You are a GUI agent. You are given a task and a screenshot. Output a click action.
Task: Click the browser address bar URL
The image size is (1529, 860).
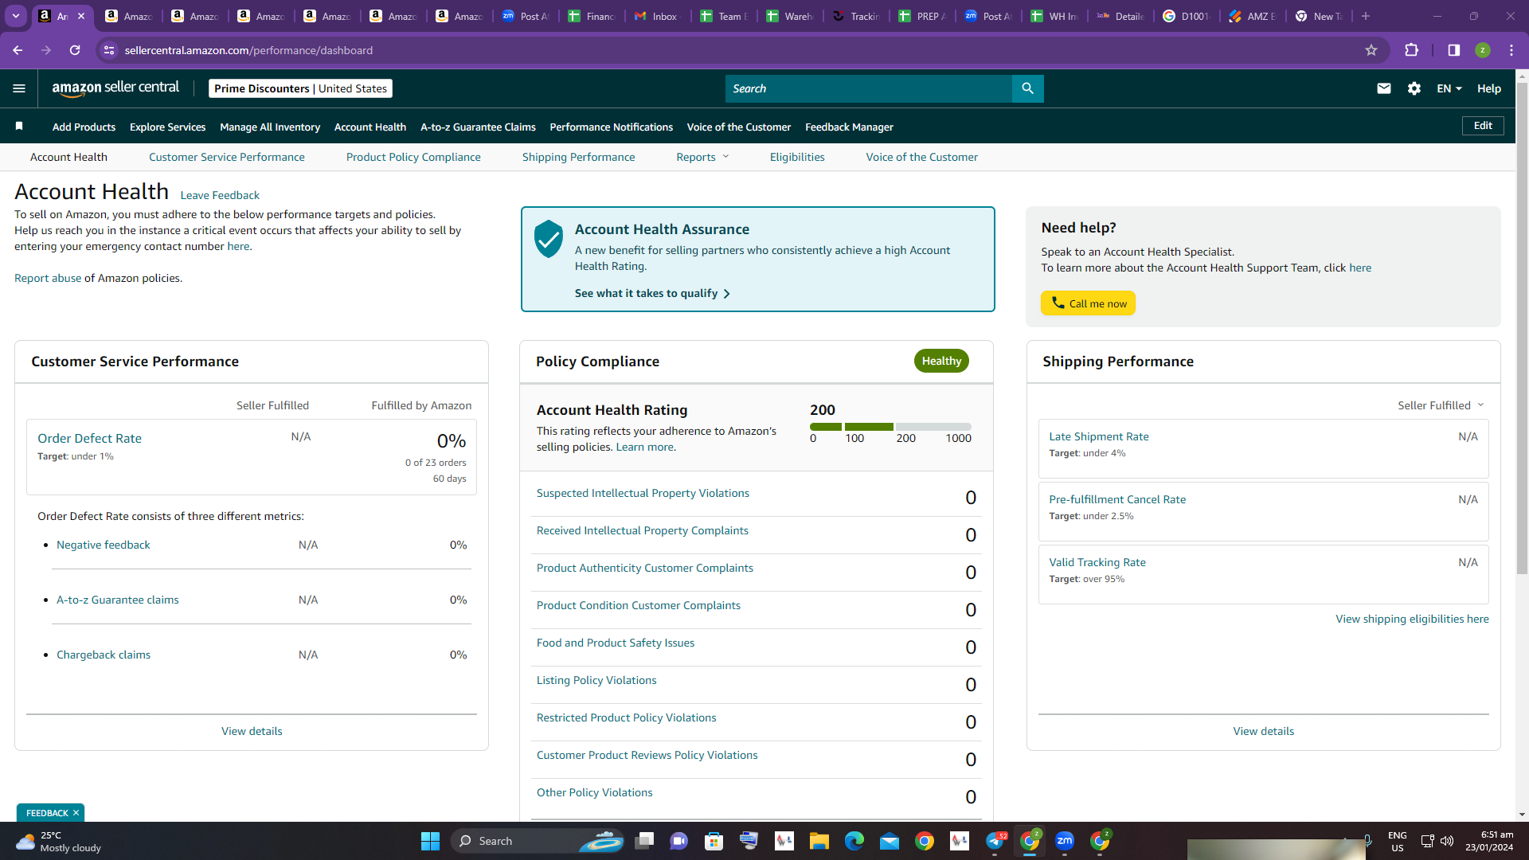(x=248, y=50)
